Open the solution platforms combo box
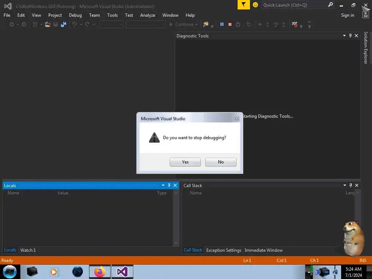The width and height of the screenshot is (372, 279). [x=145, y=24]
